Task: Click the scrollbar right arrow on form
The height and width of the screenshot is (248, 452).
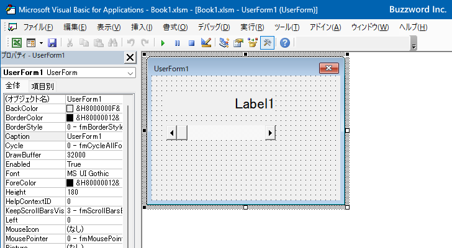Action: coord(270,132)
